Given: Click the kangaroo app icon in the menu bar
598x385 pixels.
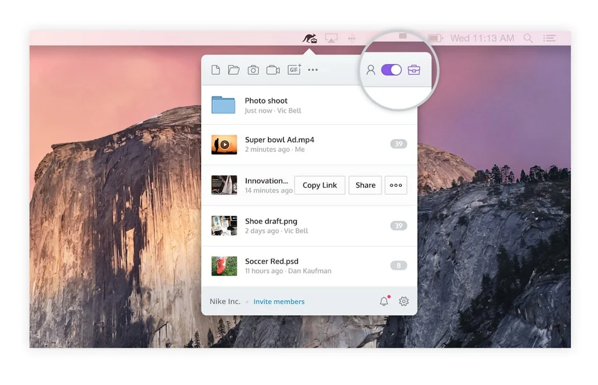Looking at the screenshot, I should tap(310, 38).
